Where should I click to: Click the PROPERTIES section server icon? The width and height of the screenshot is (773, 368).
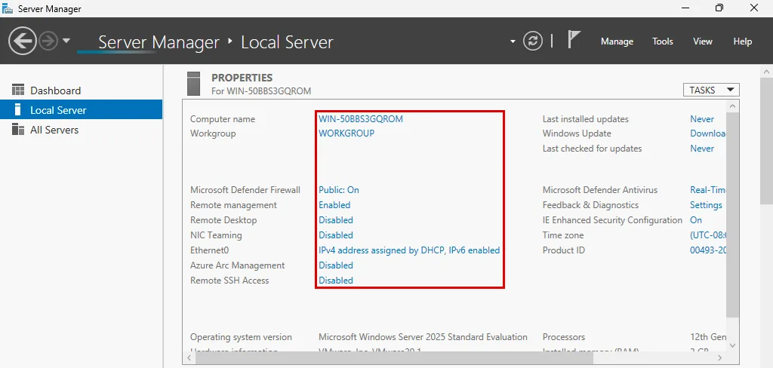pos(194,84)
